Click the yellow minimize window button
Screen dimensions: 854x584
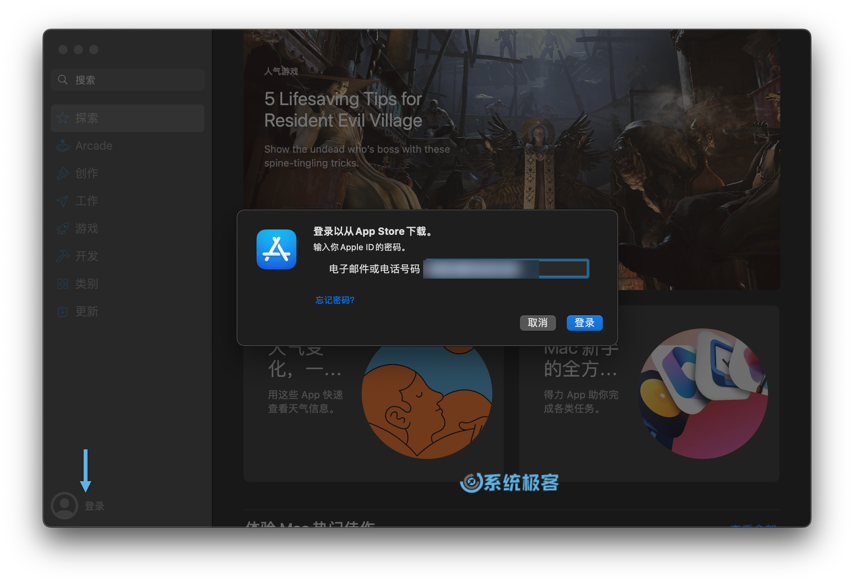click(78, 49)
